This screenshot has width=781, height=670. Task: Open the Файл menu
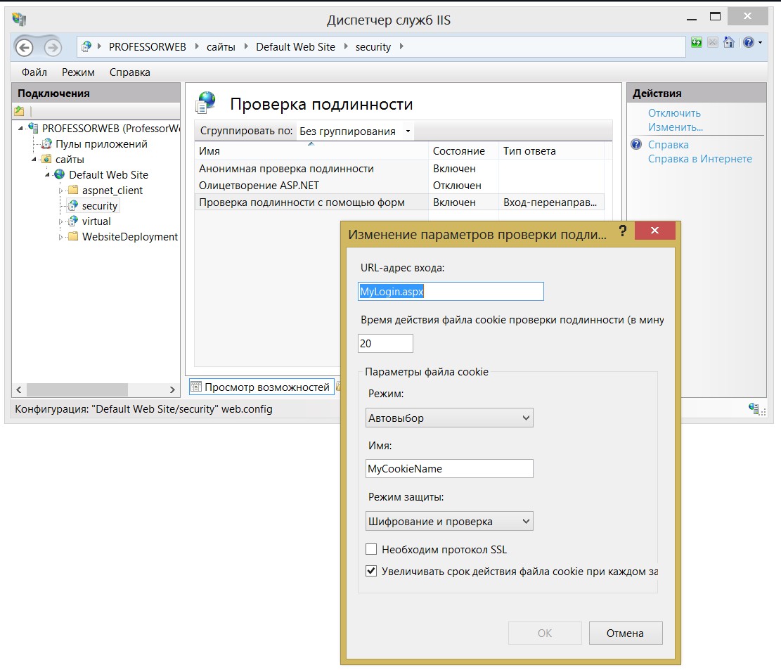click(34, 72)
